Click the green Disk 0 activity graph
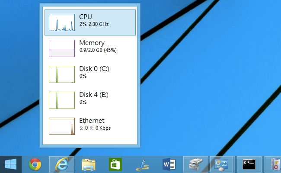Viewport: 281px width, 173px height. tap(62, 74)
